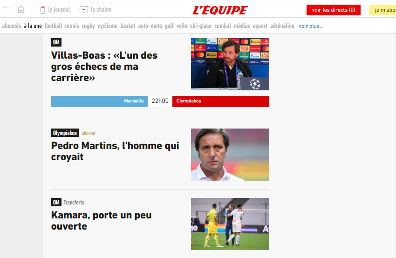The height and width of the screenshot is (258, 396).
Task: Click the L'Équipe logo
Action: point(220,10)
